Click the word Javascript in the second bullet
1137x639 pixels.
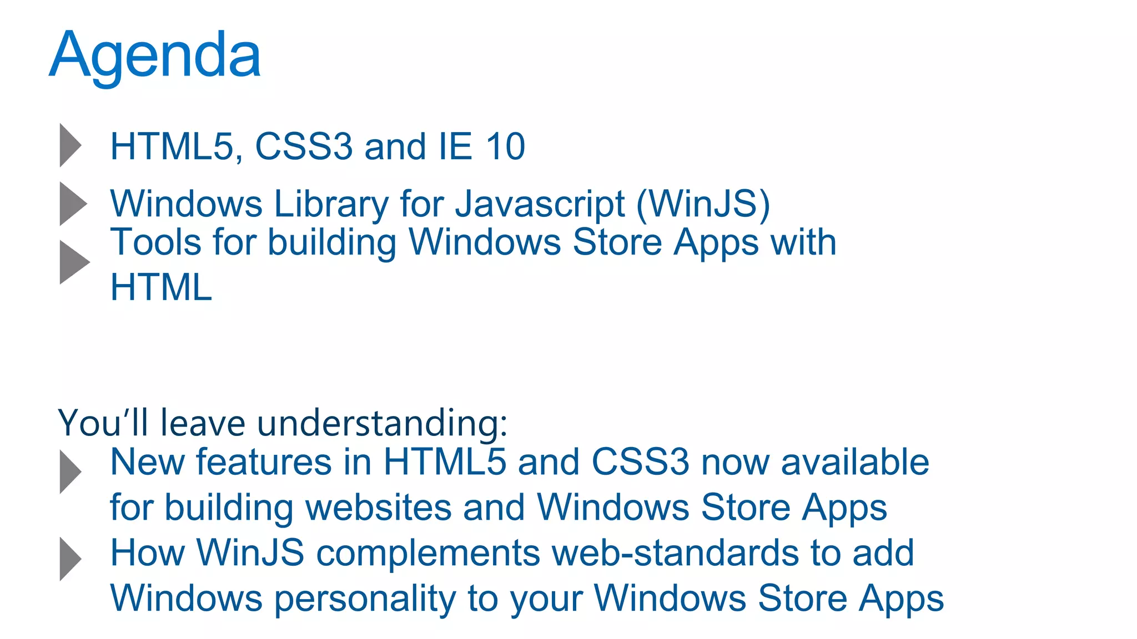pyautogui.click(x=540, y=204)
